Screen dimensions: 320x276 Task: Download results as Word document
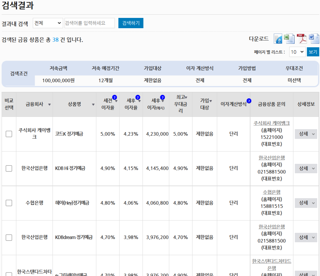click(x=314, y=39)
